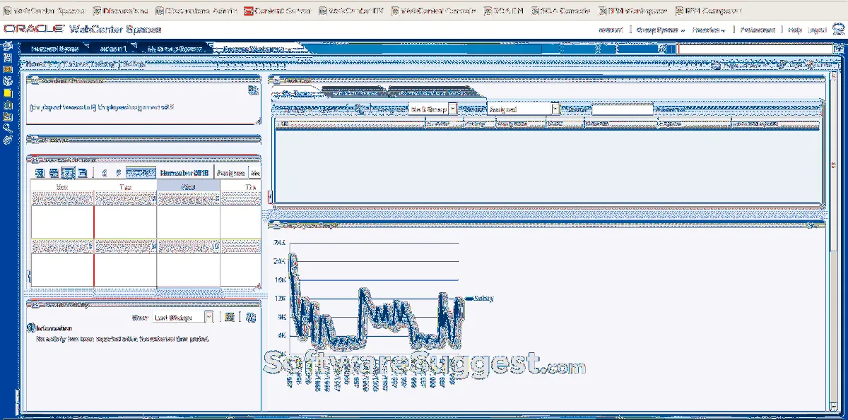The image size is (848, 420).
Task: Click the Salary legend entry in chart
Action: [x=478, y=299]
